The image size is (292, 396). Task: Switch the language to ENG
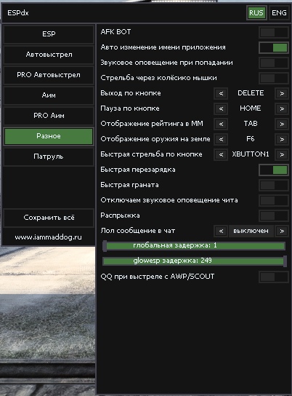click(279, 13)
